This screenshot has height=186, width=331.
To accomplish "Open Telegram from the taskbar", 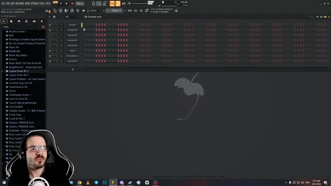I will (96, 183).
